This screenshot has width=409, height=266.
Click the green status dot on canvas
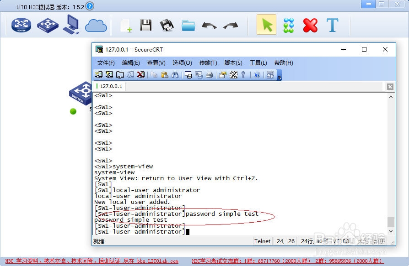click(x=73, y=111)
